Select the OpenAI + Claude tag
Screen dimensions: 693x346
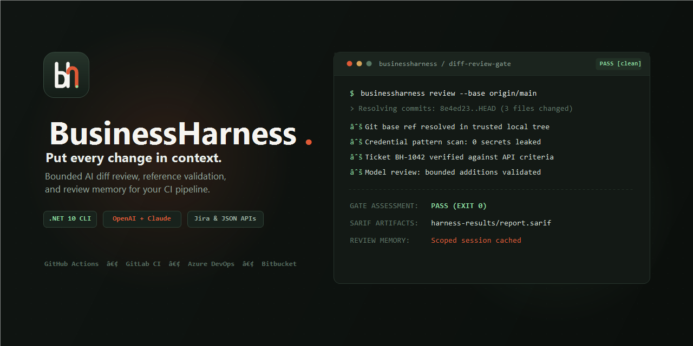click(142, 219)
